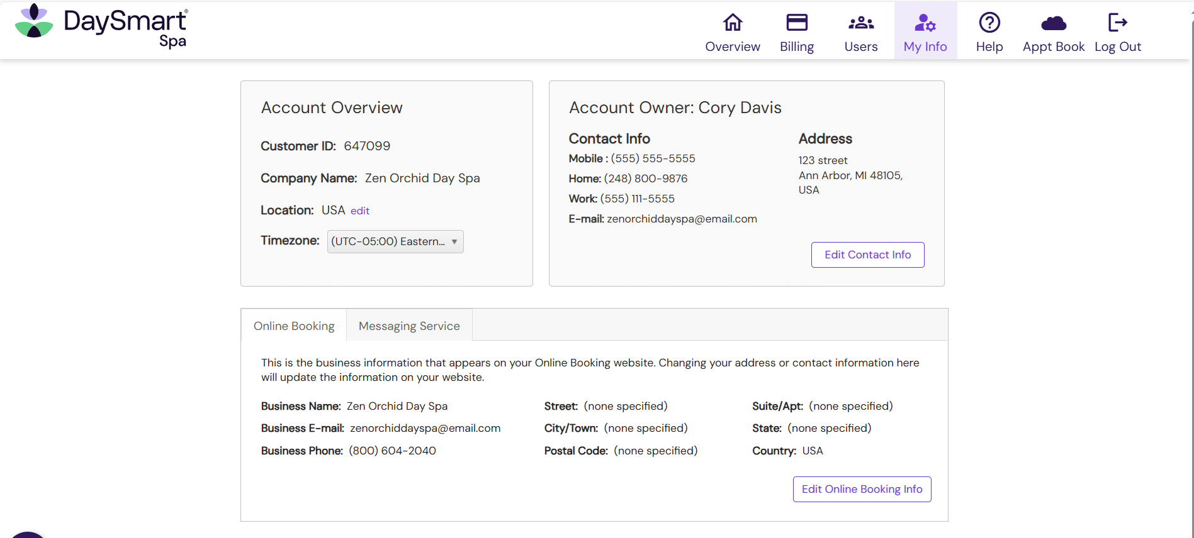Click the Account Owner: Cory Davis heading
The height and width of the screenshot is (538, 1194).
point(675,107)
